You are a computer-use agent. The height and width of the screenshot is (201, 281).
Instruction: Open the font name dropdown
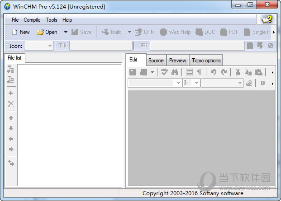point(222,83)
